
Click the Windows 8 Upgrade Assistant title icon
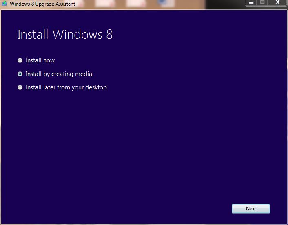pyautogui.click(x=4, y=3)
